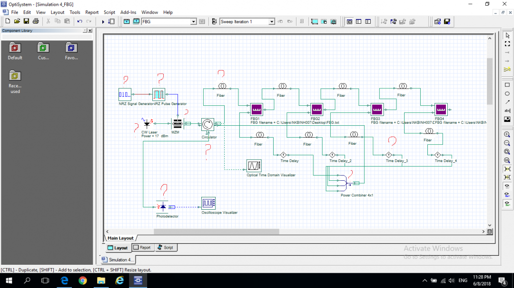Select the pointer selection tool on right toolbar

point(506,35)
